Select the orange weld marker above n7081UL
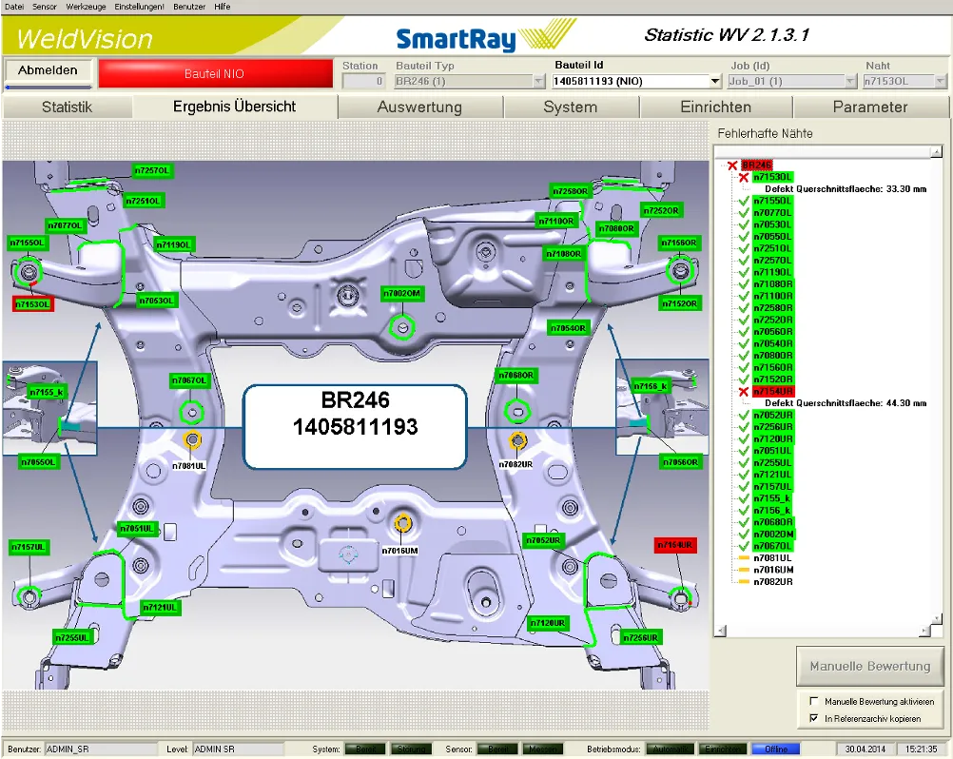The width and height of the screenshot is (953, 759). click(x=193, y=439)
